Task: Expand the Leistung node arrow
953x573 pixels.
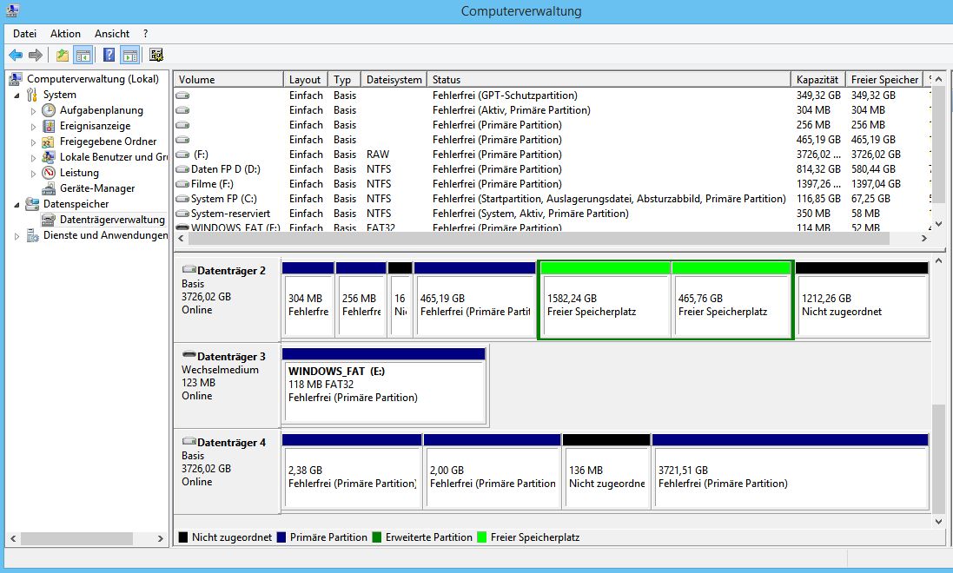Action: point(33,173)
